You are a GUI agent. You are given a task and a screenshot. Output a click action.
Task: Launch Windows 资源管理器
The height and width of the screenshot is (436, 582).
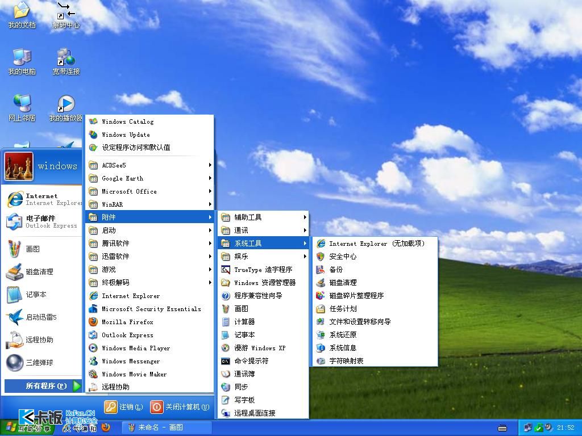(263, 283)
